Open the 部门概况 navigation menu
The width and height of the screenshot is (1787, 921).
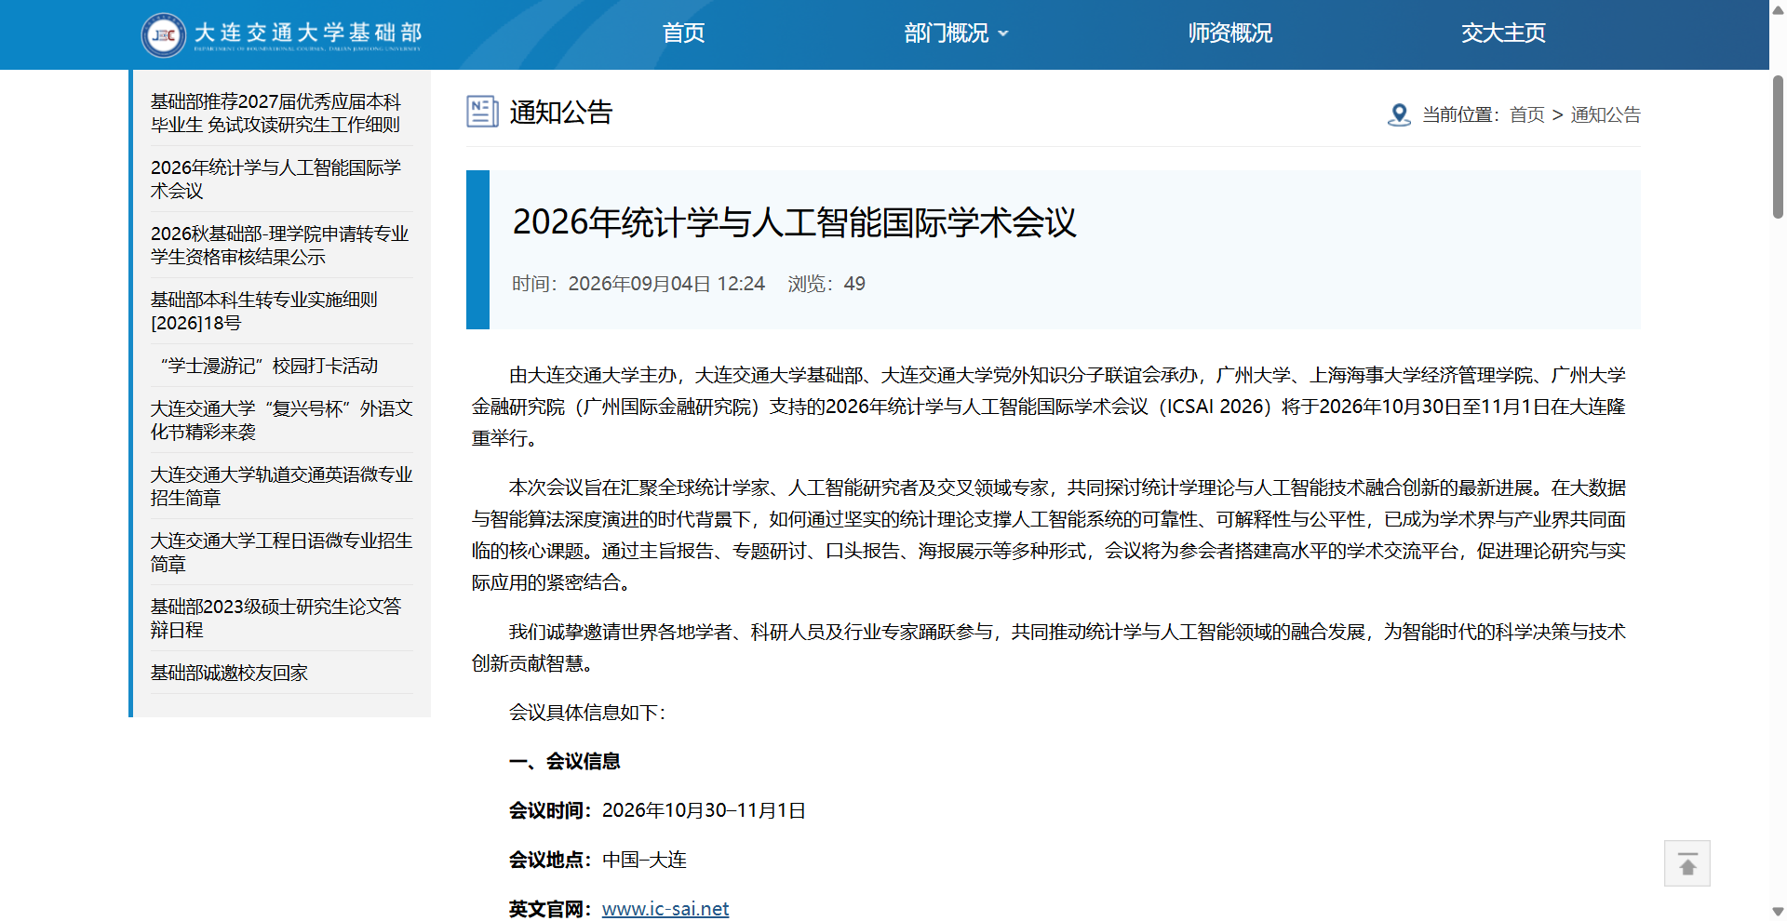tap(947, 33)
